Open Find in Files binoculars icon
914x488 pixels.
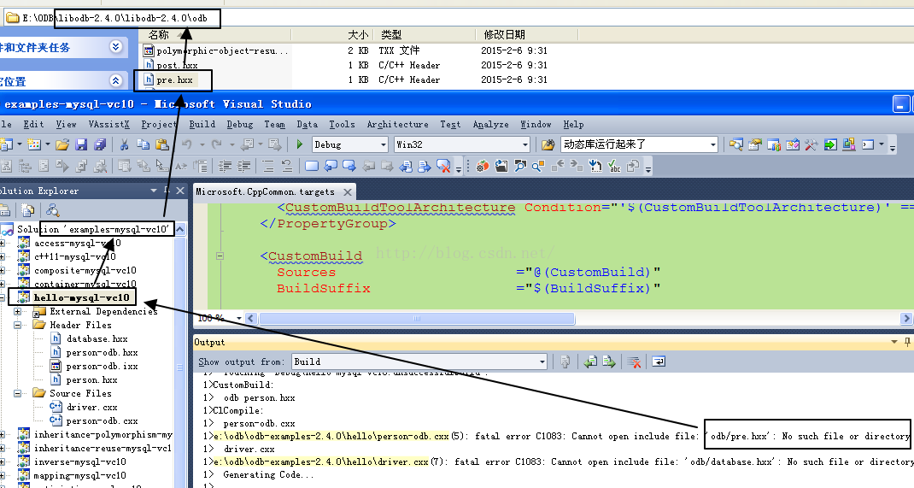click(x=548, y=144)
